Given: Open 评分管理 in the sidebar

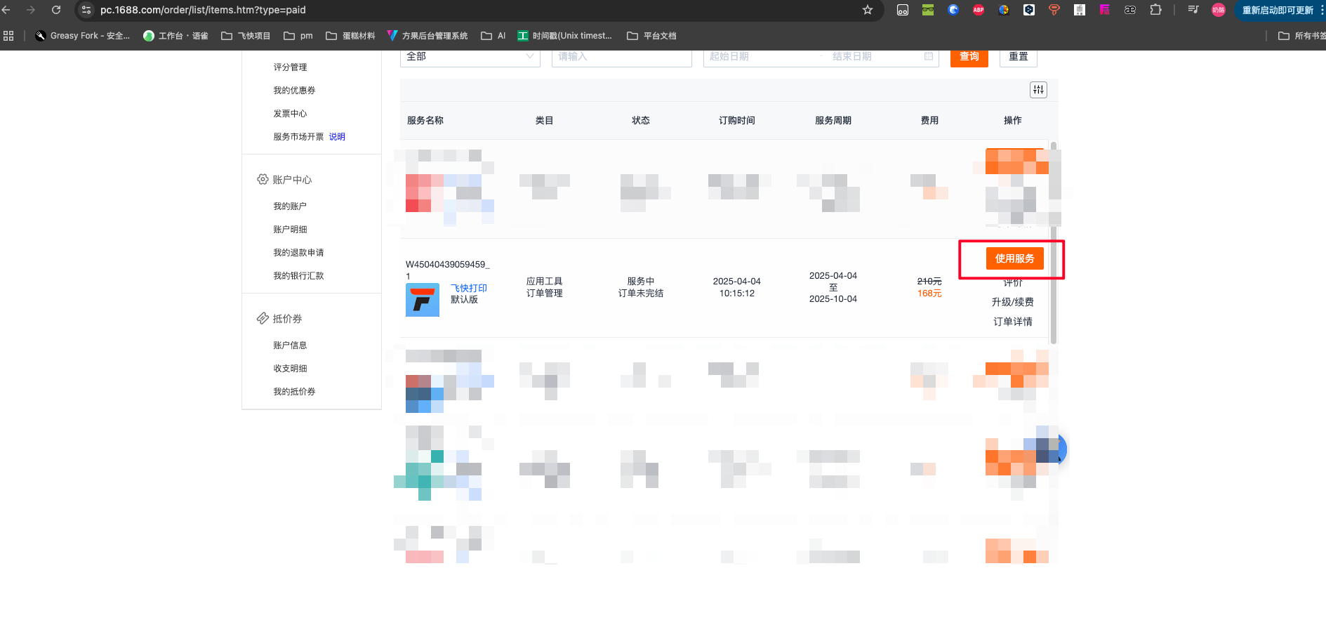Looking at the screenshot, I should pyautogui.click(x=290, y=67).
